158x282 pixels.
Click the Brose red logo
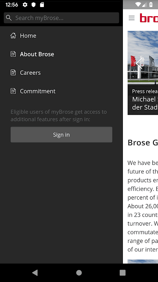149,18
